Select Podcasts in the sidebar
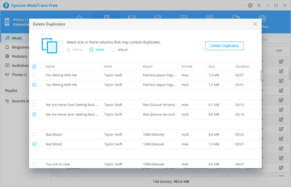291x187 pixels. [15, 57]
